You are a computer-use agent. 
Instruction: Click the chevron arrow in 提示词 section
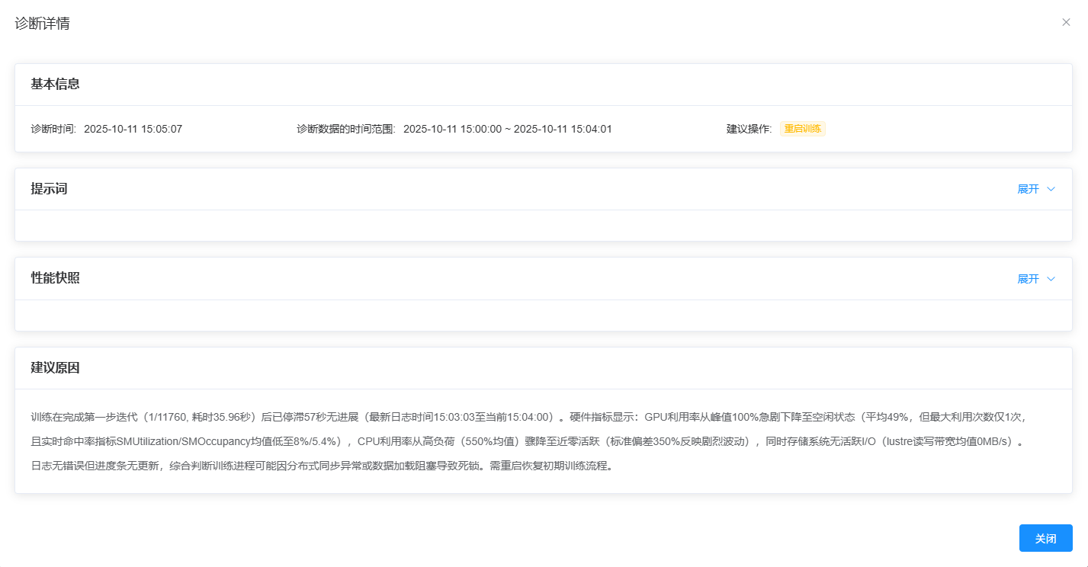1051,189
